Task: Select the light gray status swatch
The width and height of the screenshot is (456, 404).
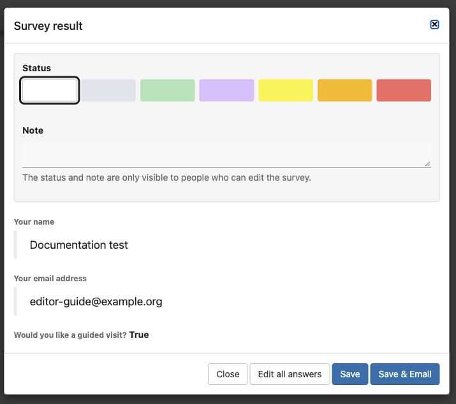Action: [x=108, y=90]
